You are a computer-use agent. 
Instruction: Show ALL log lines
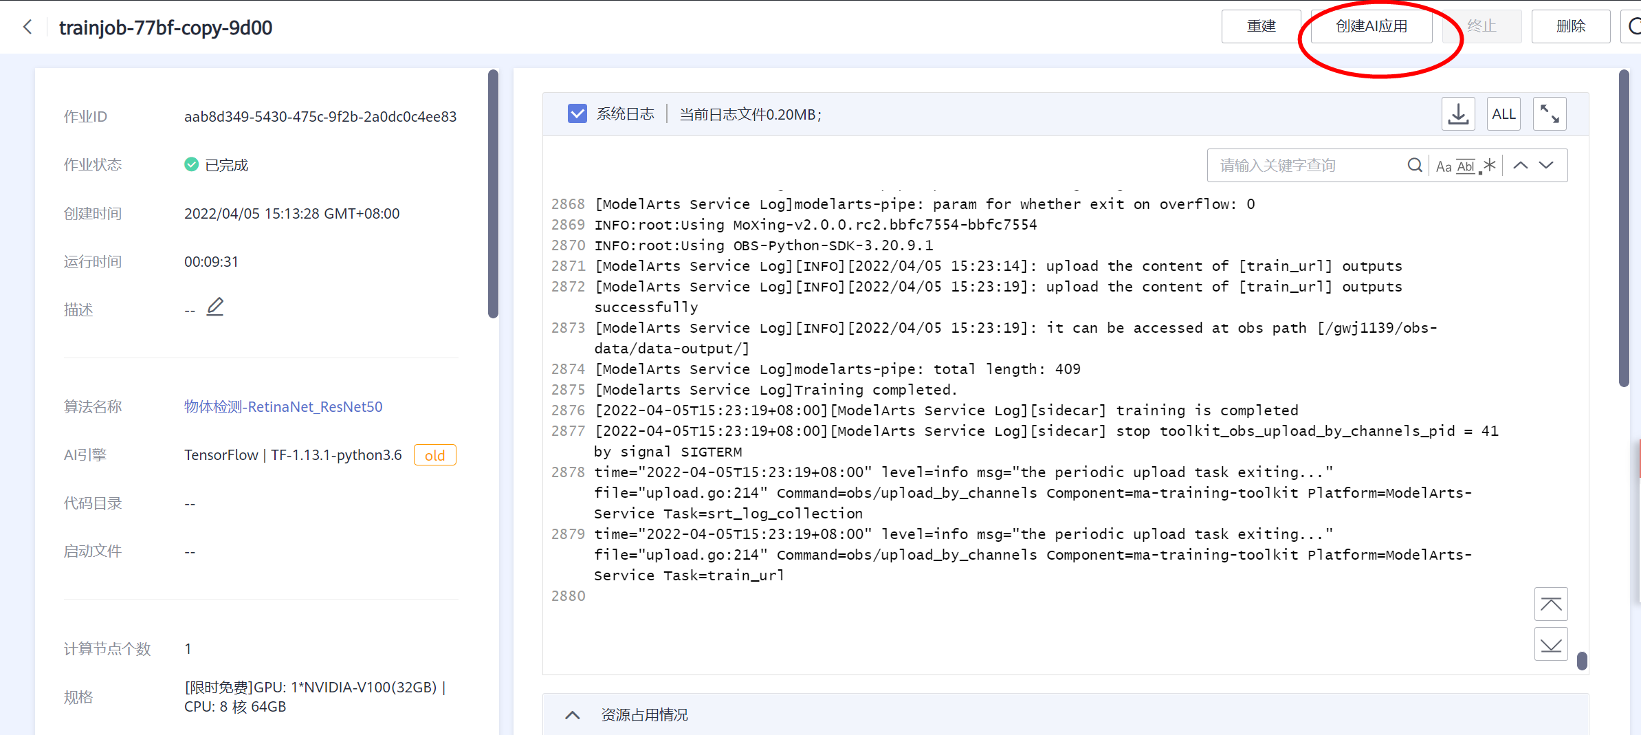tap(1504, 114)
